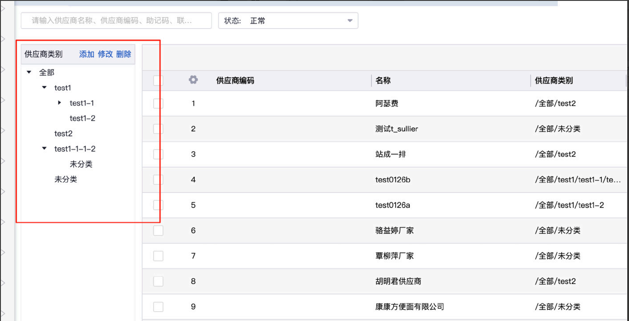Click 删除 to delete supplier category

[x=124, y=54]
